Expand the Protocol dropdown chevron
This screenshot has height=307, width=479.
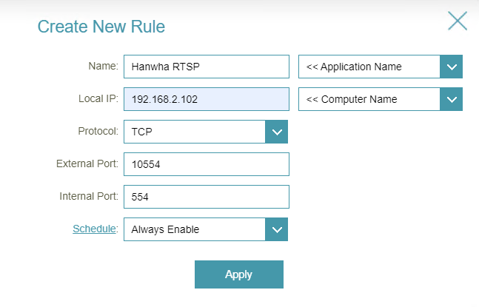click(276, 132)
